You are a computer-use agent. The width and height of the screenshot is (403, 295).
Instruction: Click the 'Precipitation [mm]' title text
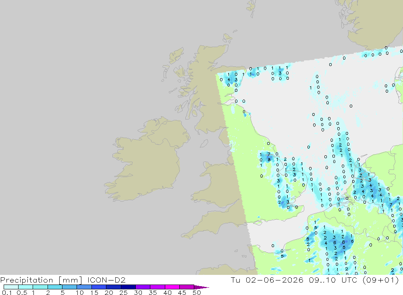41,280
